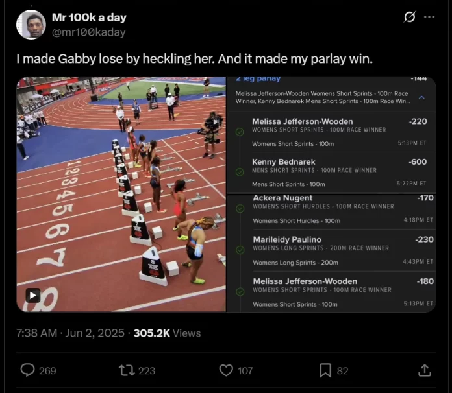Viewport: 452px width, 393px height.
Task: Click the checkmark beside Ackera Nugent
Action: [240, 208]
